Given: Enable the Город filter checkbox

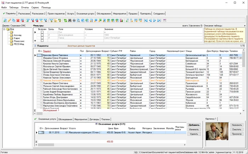Looking at the screenshot, I should click(x=42, y=38).
